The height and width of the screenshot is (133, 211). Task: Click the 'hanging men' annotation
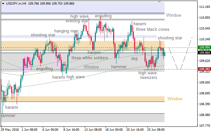[x=66, y=31]
